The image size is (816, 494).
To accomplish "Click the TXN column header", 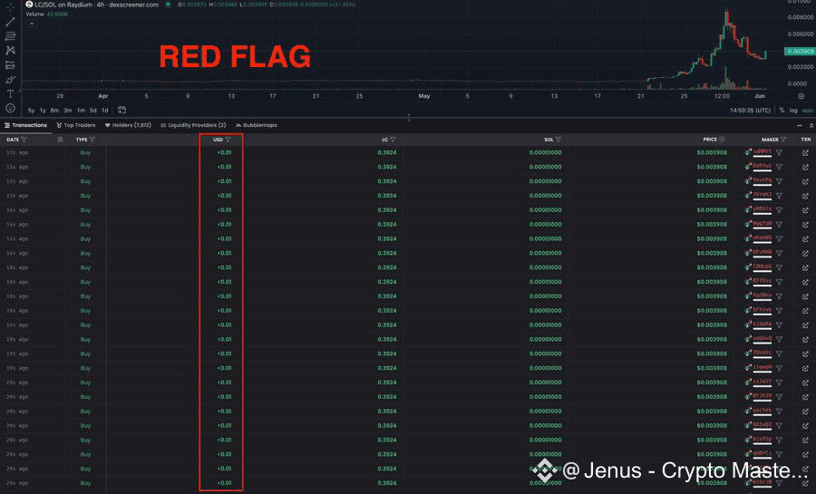I will point(806,140).
